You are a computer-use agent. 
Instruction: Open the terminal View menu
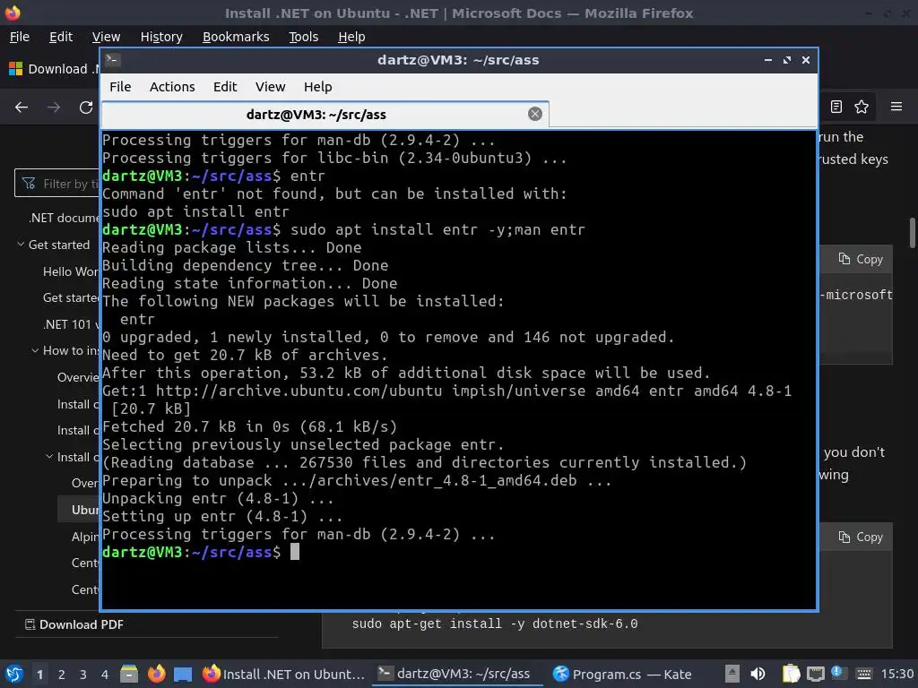tap(270, 87)
